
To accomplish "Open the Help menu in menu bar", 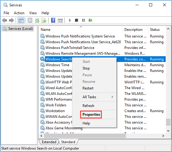I will (45, 13).
